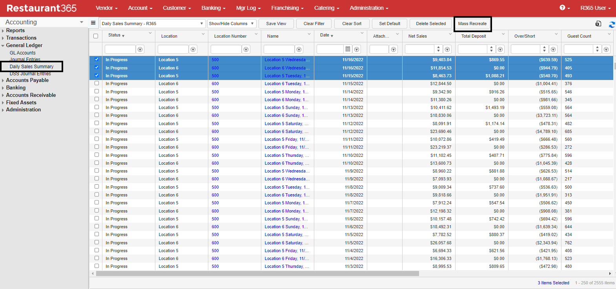Open the Location 6 Tuesday DSS link
The image size is (616, 289).
tap(287, 84)
